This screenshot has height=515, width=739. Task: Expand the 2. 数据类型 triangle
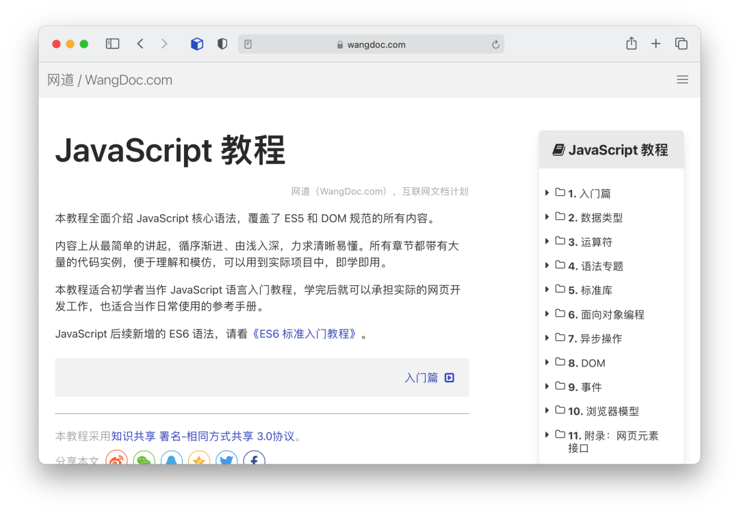547,217
